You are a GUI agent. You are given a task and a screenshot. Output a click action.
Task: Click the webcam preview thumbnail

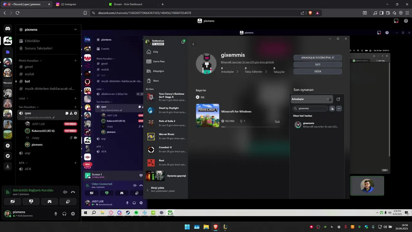367,186
